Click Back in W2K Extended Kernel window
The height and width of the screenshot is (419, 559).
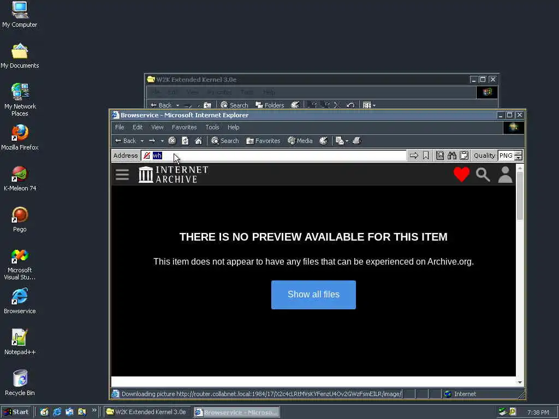pos(161,105)
